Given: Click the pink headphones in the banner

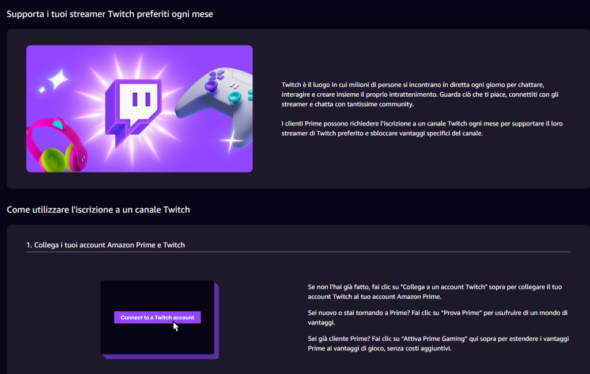Looking at the screenshot, I should click(x=56, y=145).
